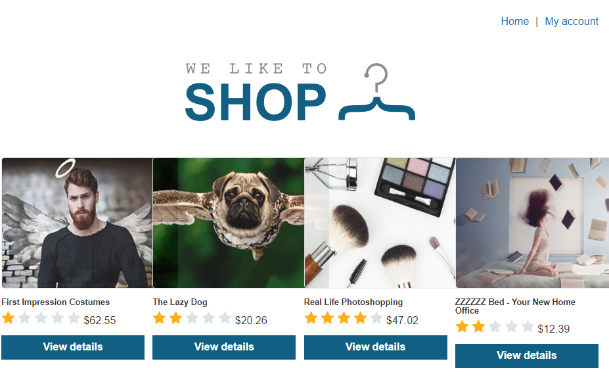Click the clothes hanger logo icon
The image size is (609, 380).
click(x=376, y=91)
